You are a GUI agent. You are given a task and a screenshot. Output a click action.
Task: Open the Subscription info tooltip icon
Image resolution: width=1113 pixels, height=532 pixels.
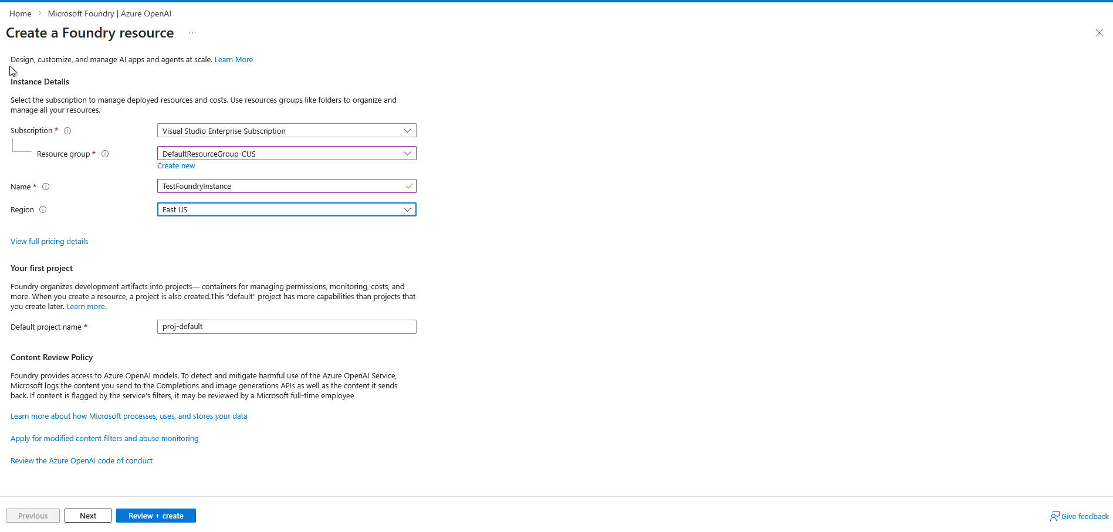point(67,131)
